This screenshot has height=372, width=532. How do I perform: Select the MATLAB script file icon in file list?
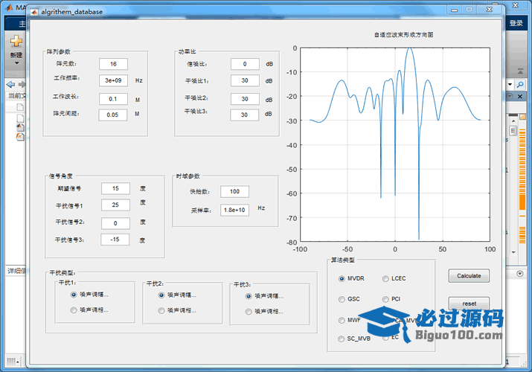pos(20,127)
